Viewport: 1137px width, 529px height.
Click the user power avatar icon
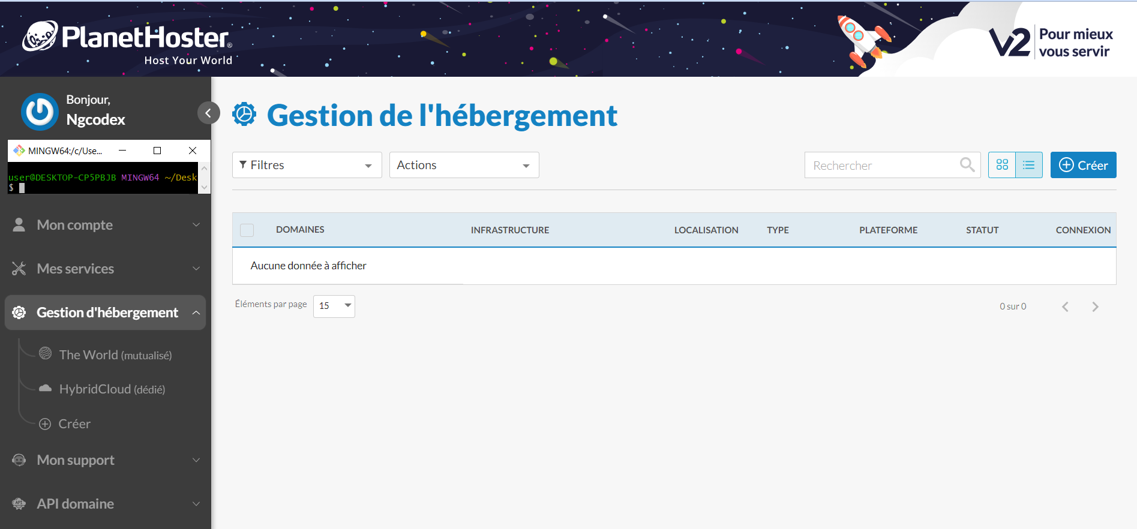point(40,112)
